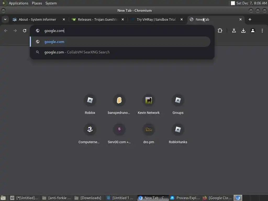The image size is (268, 201).
Task: Open the RobloHunks shortcut tile
Action: coord(178,134)
